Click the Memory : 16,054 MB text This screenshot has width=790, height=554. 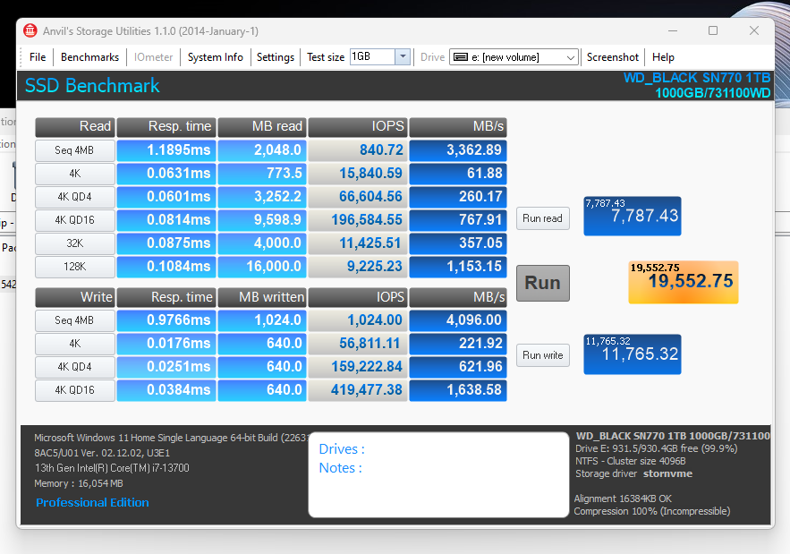pyautogui.click(x=79, y=483)
